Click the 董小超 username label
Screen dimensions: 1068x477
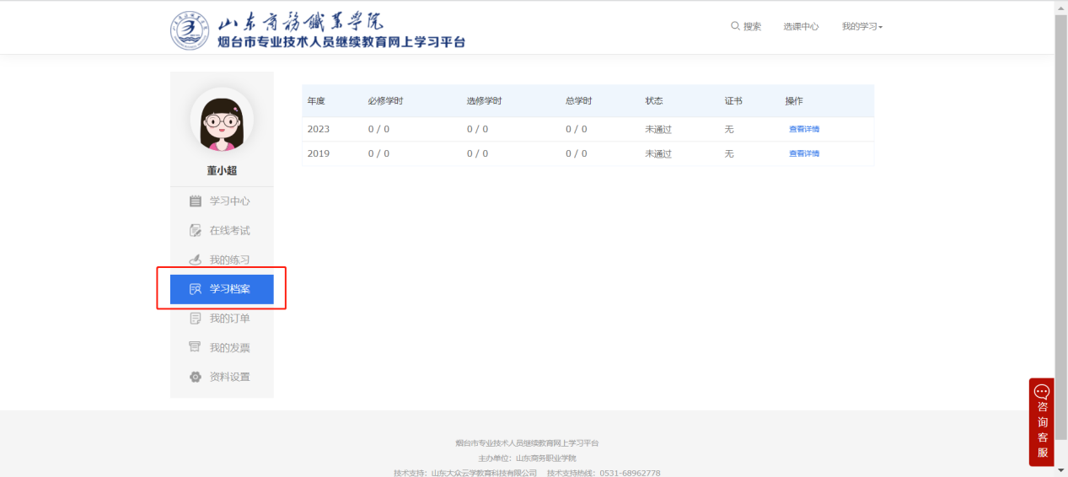(x=222, y=170)
